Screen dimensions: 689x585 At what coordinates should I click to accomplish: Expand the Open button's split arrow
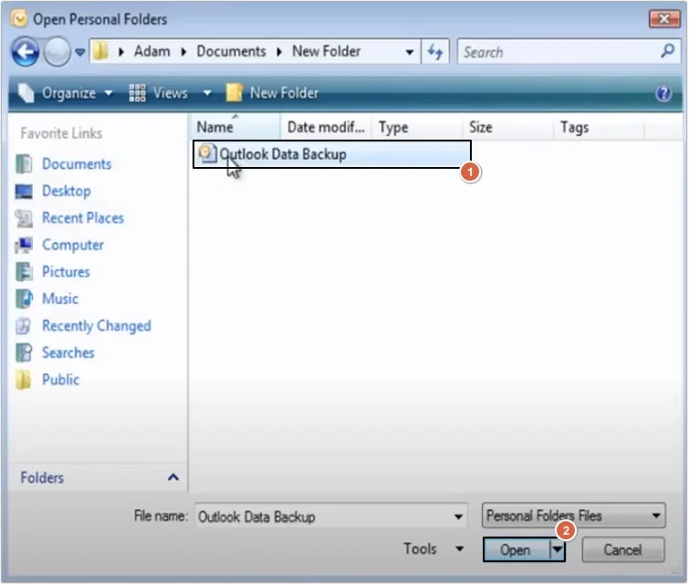(558, 549)
